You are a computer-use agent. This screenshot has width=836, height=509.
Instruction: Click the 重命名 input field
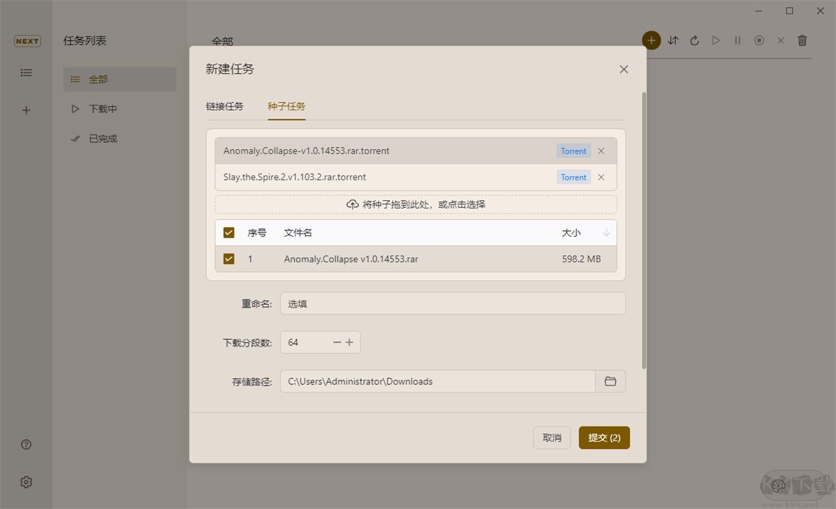point(453,303)
